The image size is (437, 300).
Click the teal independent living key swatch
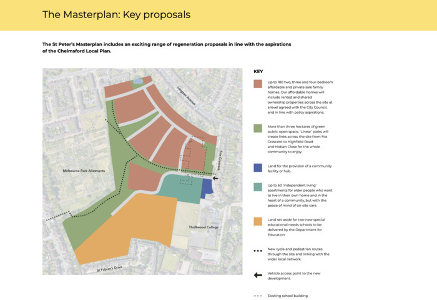[x=258, y=186]
